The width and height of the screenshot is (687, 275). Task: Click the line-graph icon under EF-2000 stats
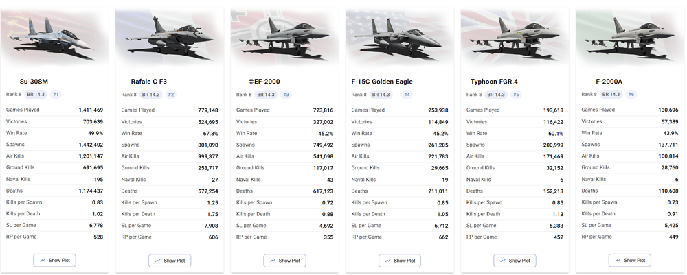click(x=273, y=261)
